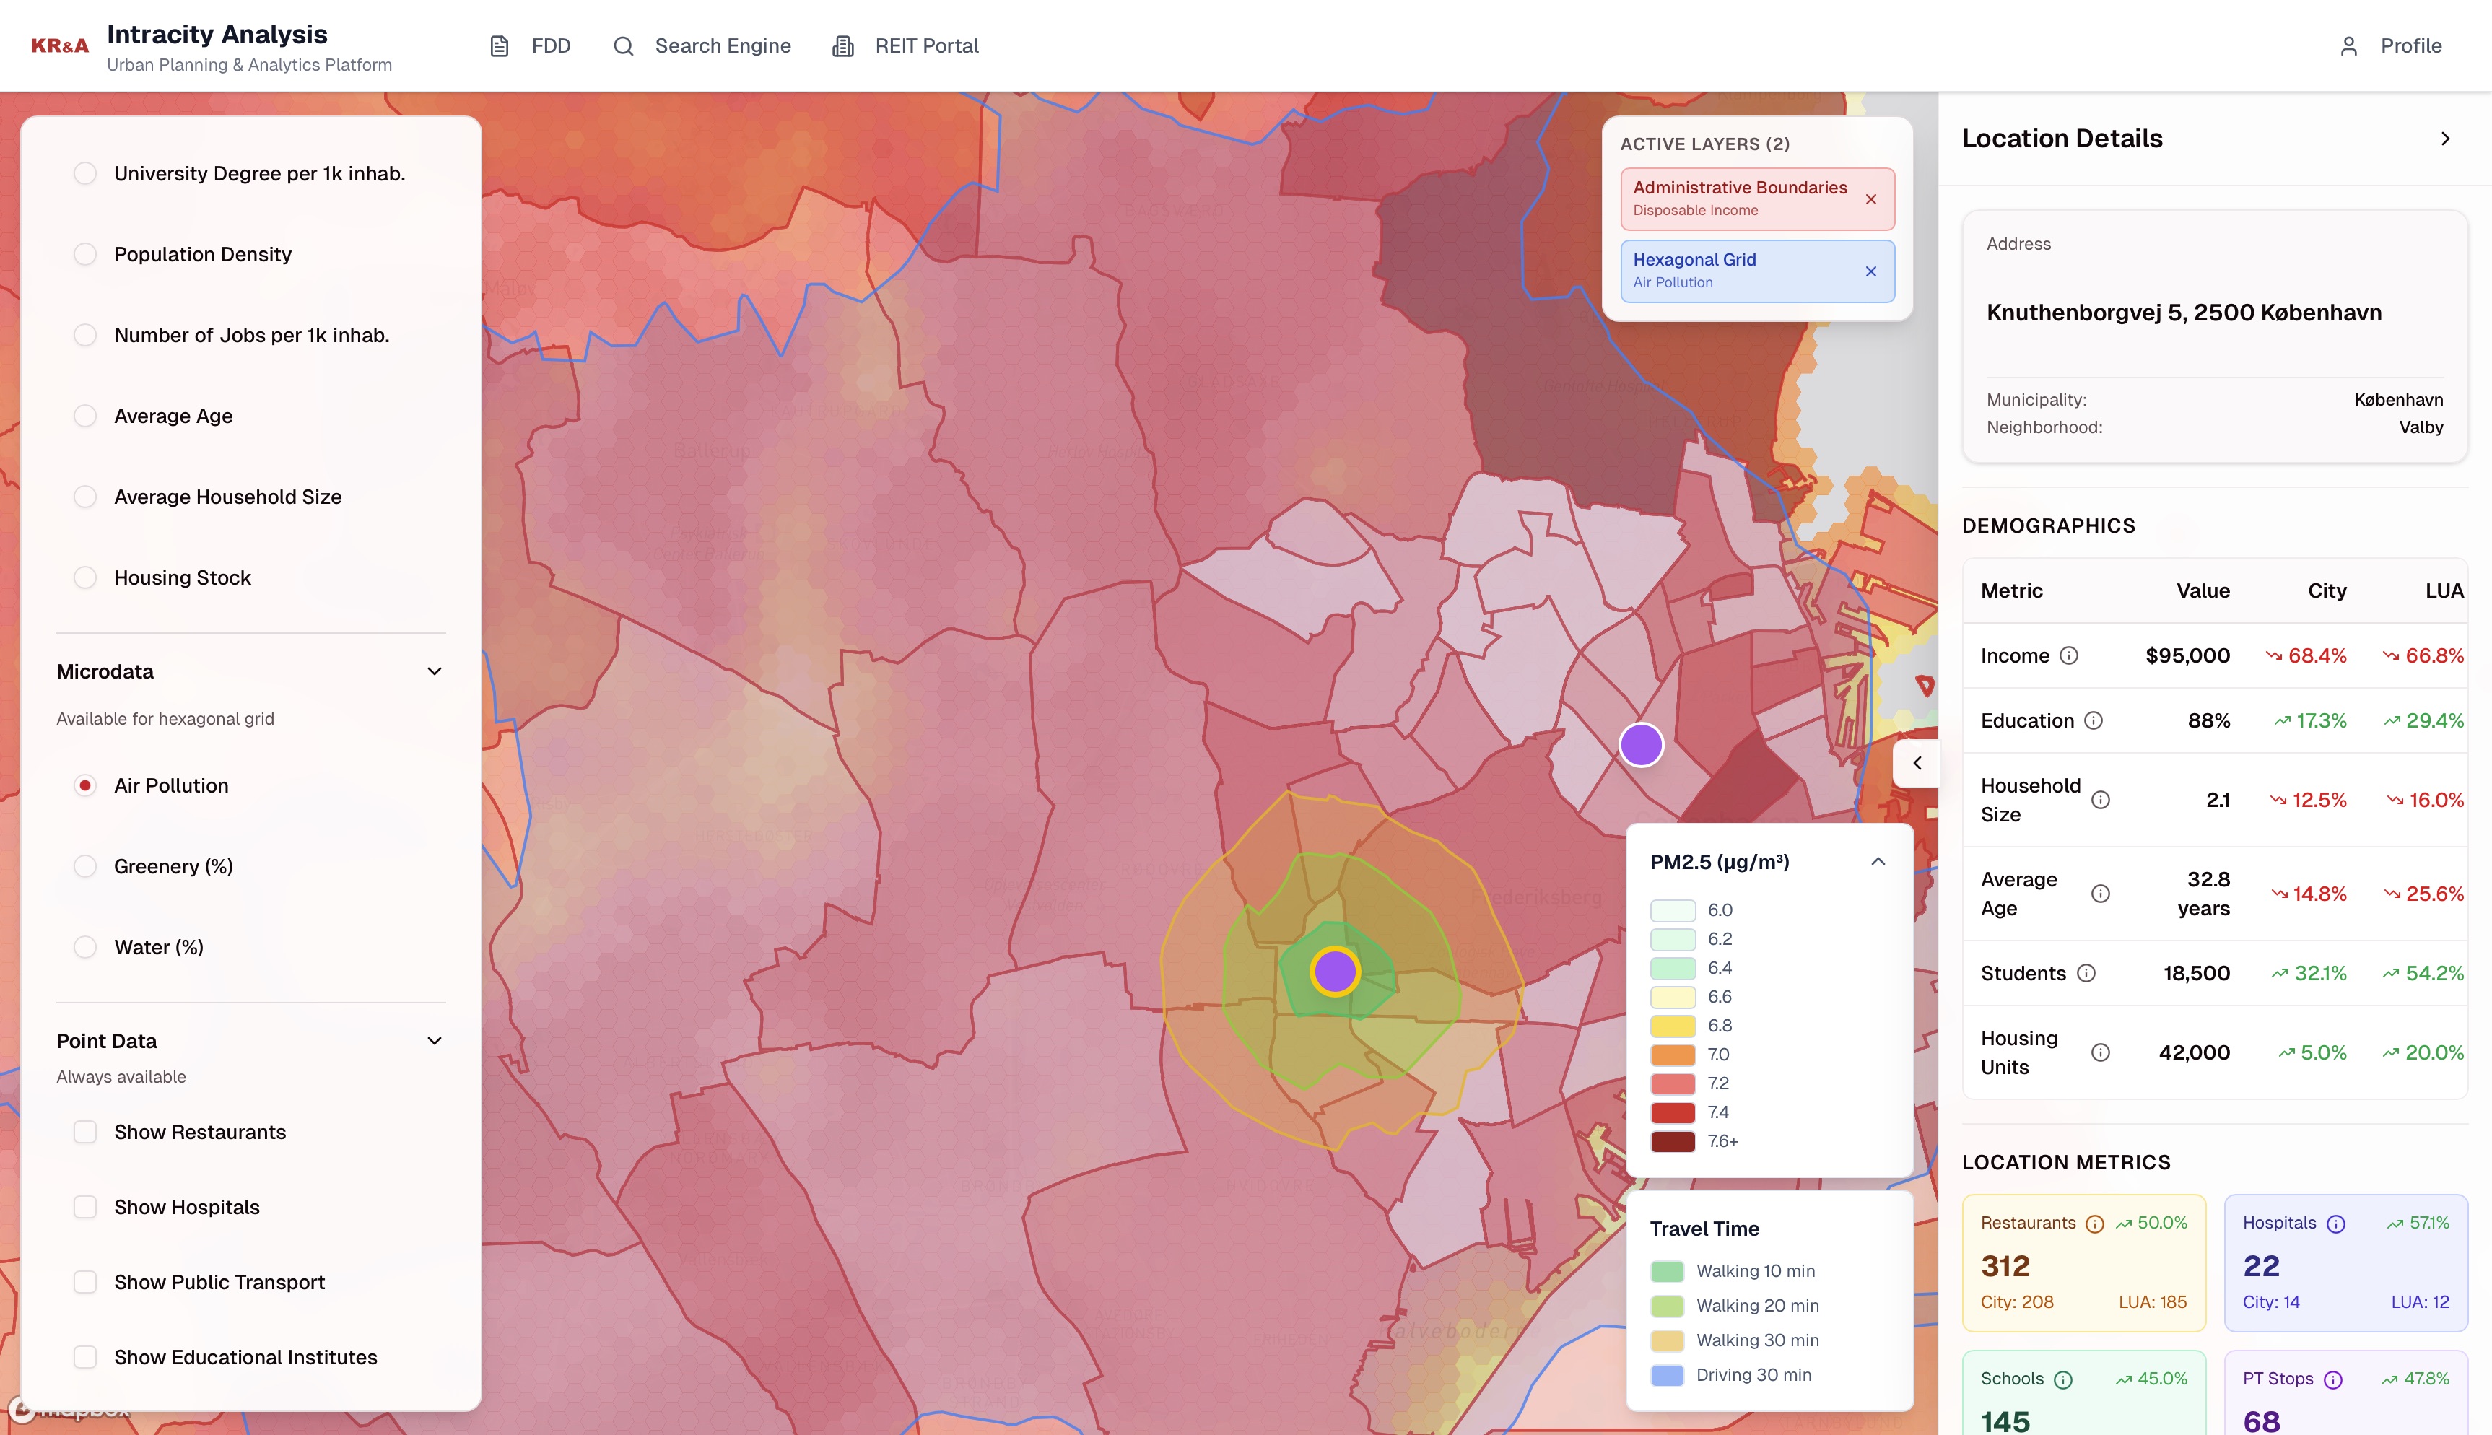Viewport: 2492px width, 1435px height.
Task: Collapse the PM2.5 legend panel
Action: tap(1878, 861)
